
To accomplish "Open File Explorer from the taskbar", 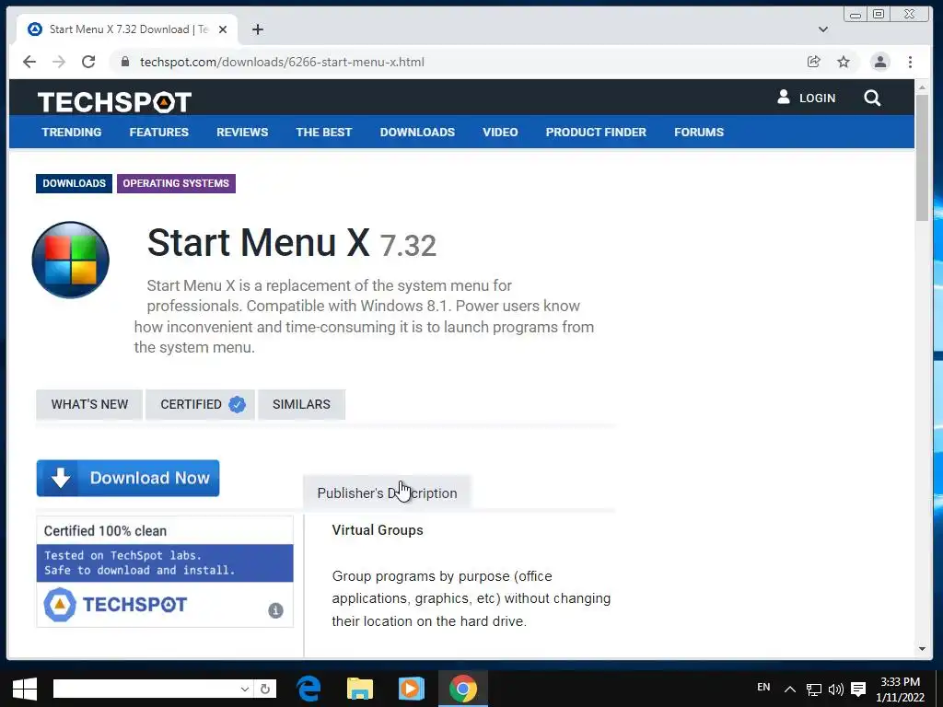I will pos(360,689).
